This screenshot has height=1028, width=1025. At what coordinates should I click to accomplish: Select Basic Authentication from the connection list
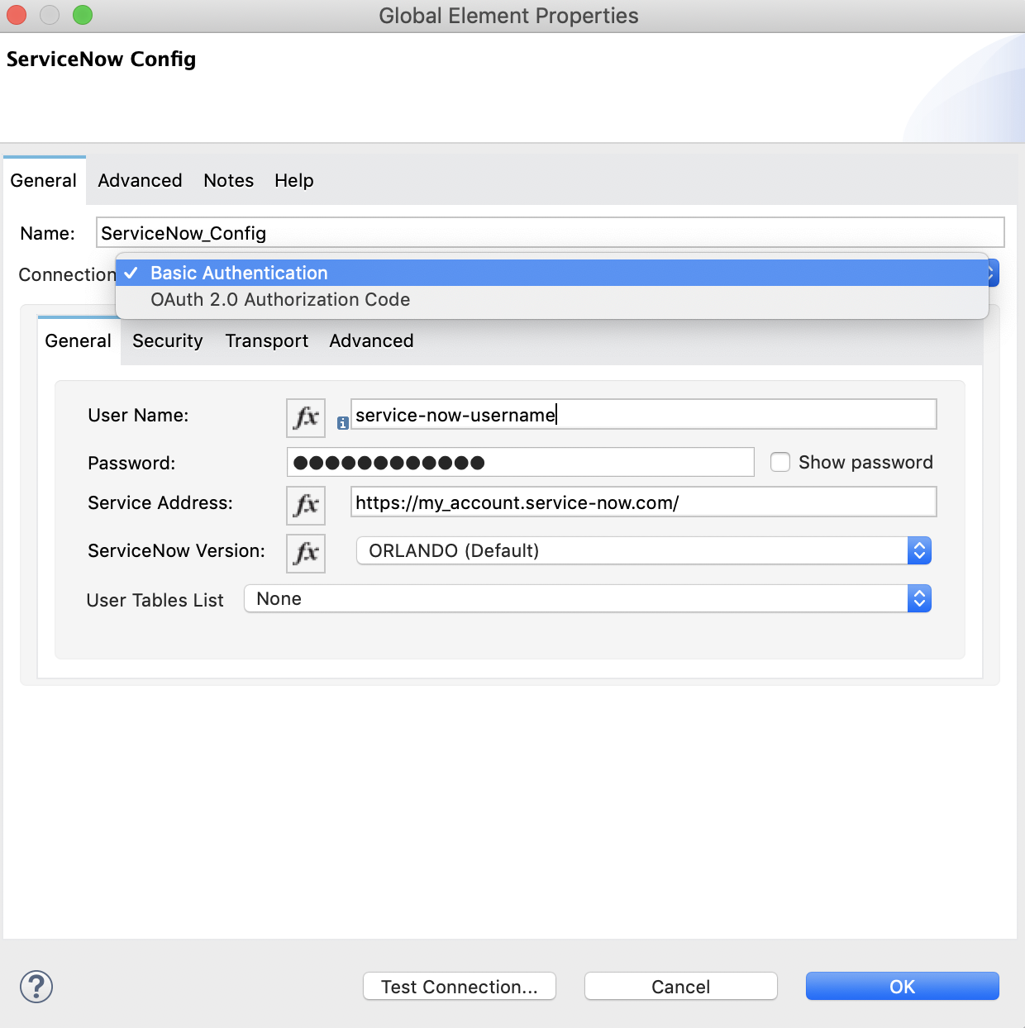click(238, 273)
